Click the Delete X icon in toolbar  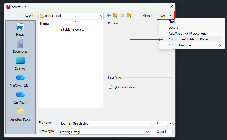[x=122, y=15]
